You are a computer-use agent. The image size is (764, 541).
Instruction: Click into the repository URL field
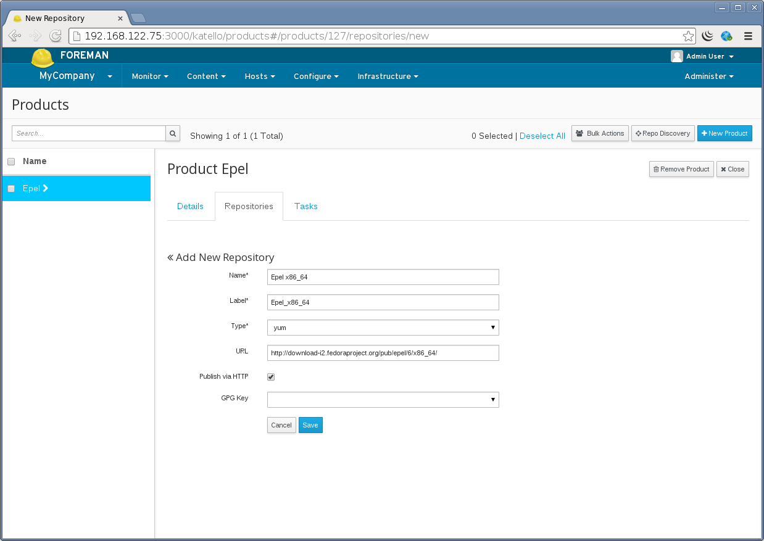(383, 353)
